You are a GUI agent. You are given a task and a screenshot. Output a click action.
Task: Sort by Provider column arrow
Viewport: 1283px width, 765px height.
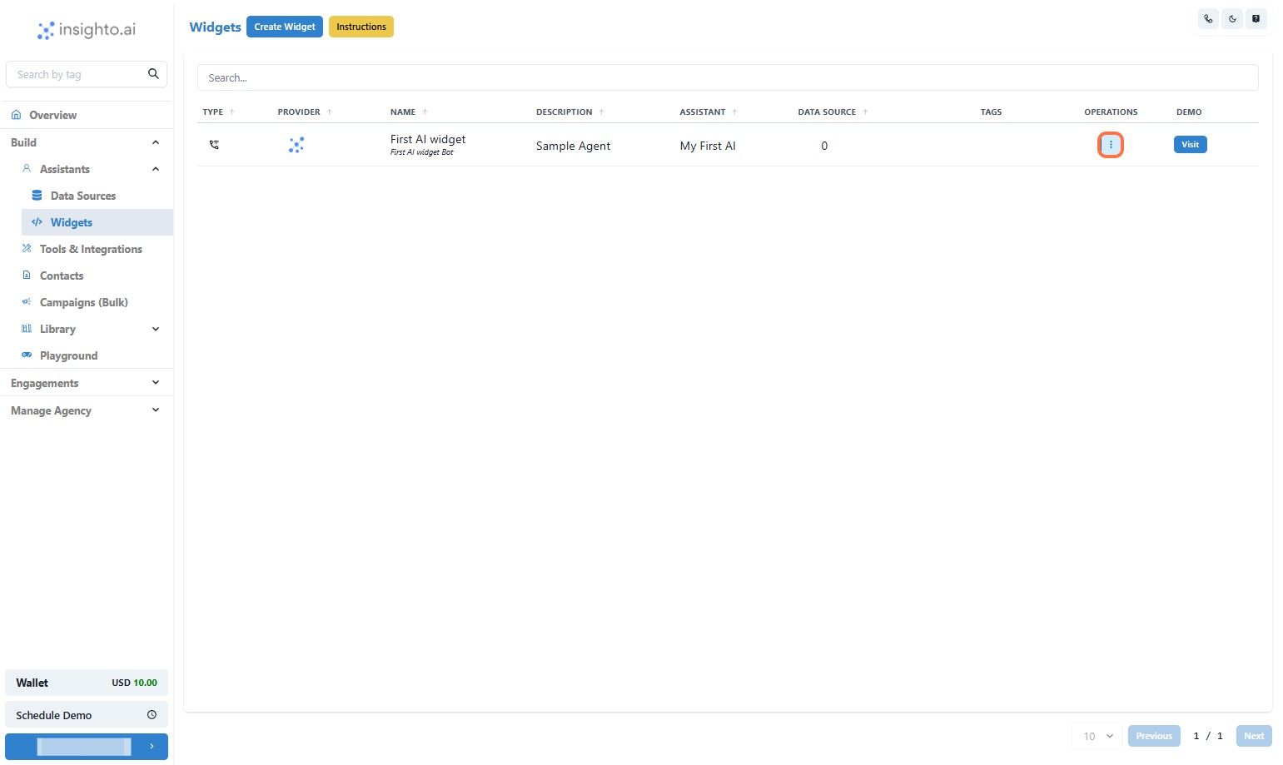(330, 112)
